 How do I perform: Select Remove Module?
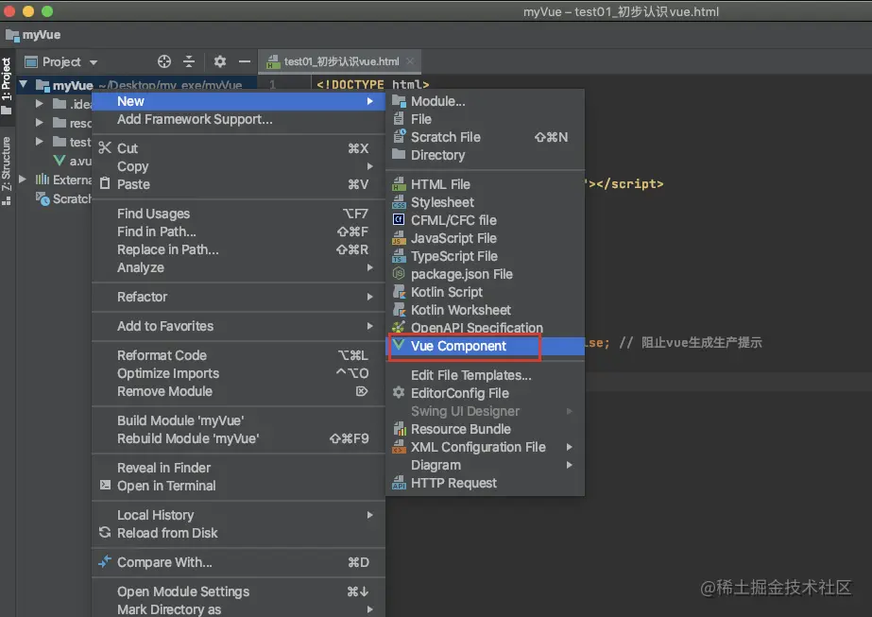click(x=239, y=391)
